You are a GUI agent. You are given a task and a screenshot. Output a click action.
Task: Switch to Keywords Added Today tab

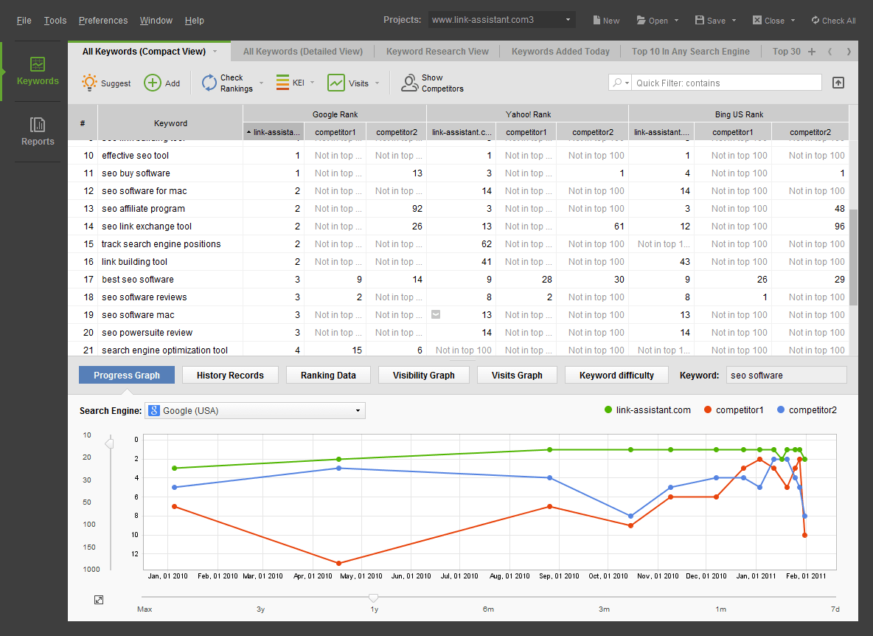point(560,51)
